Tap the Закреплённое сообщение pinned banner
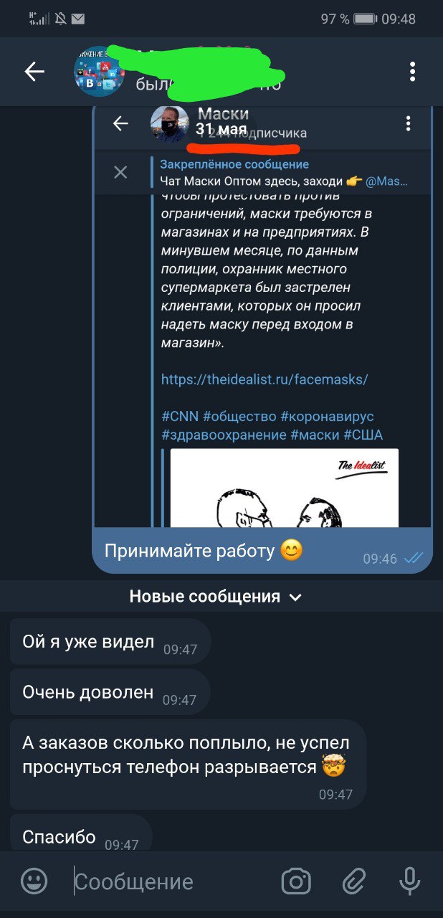443x918 pixels. tap(283, 172)
